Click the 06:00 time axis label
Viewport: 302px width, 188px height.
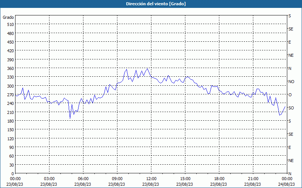pos(83,179)
